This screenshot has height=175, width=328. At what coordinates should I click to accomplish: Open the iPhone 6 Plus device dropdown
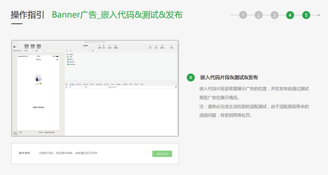tap(18, 51)
